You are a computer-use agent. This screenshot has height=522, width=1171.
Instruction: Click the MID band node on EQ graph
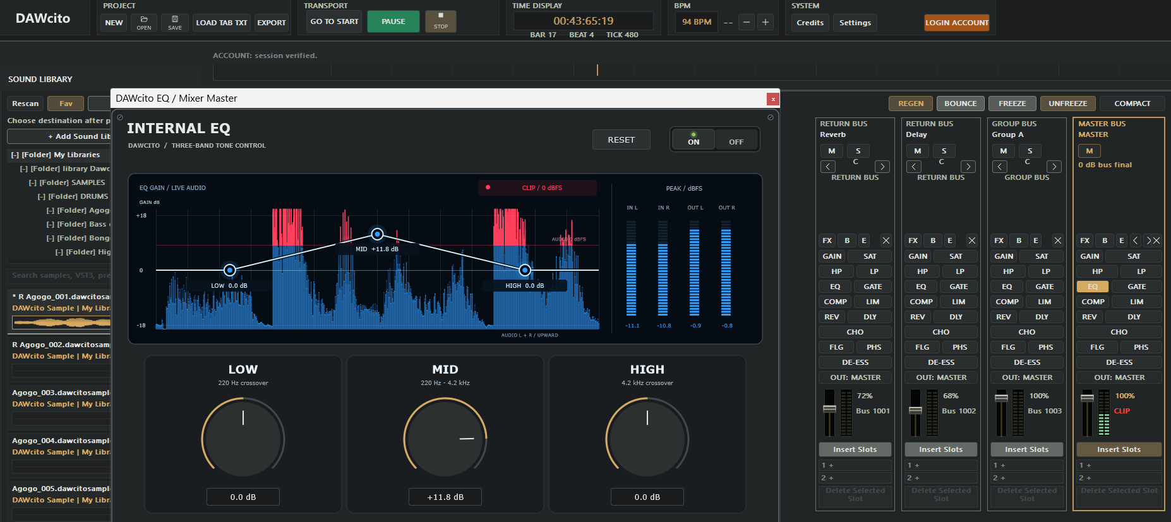(377, 234)
